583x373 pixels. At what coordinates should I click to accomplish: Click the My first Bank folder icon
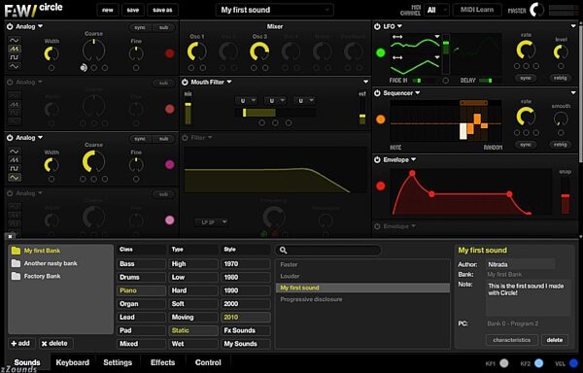coord(16,251)
